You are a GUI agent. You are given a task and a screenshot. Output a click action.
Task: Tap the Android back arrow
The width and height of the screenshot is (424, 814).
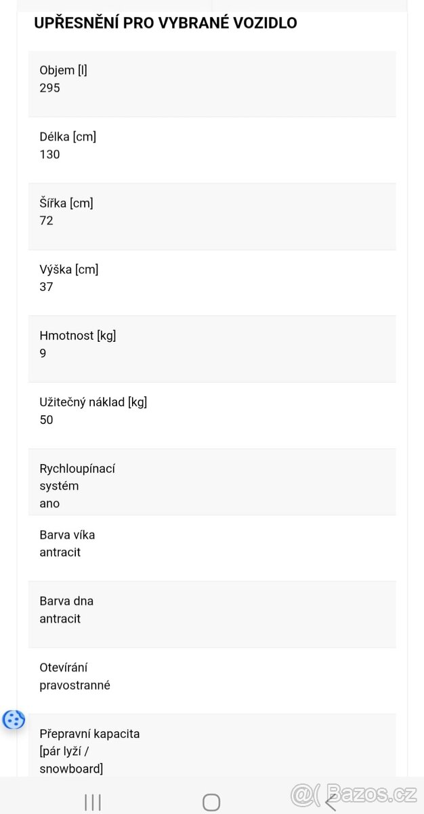[331, 802]
